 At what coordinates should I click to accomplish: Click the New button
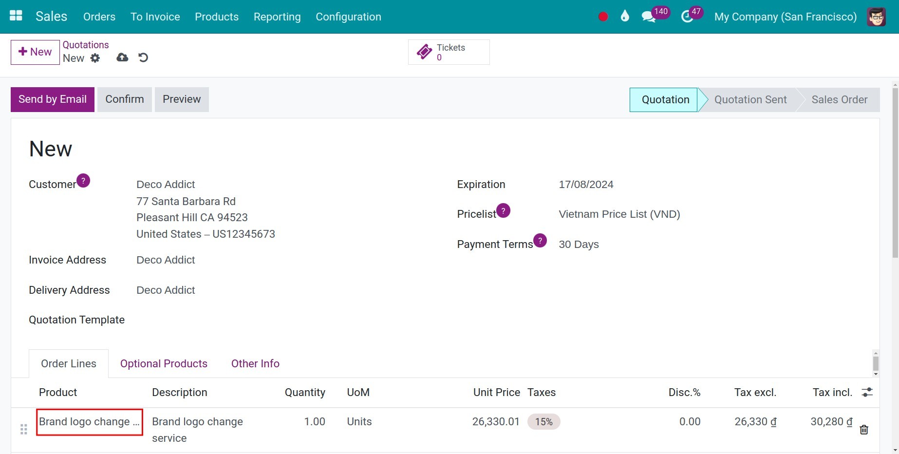coord(35,52)
